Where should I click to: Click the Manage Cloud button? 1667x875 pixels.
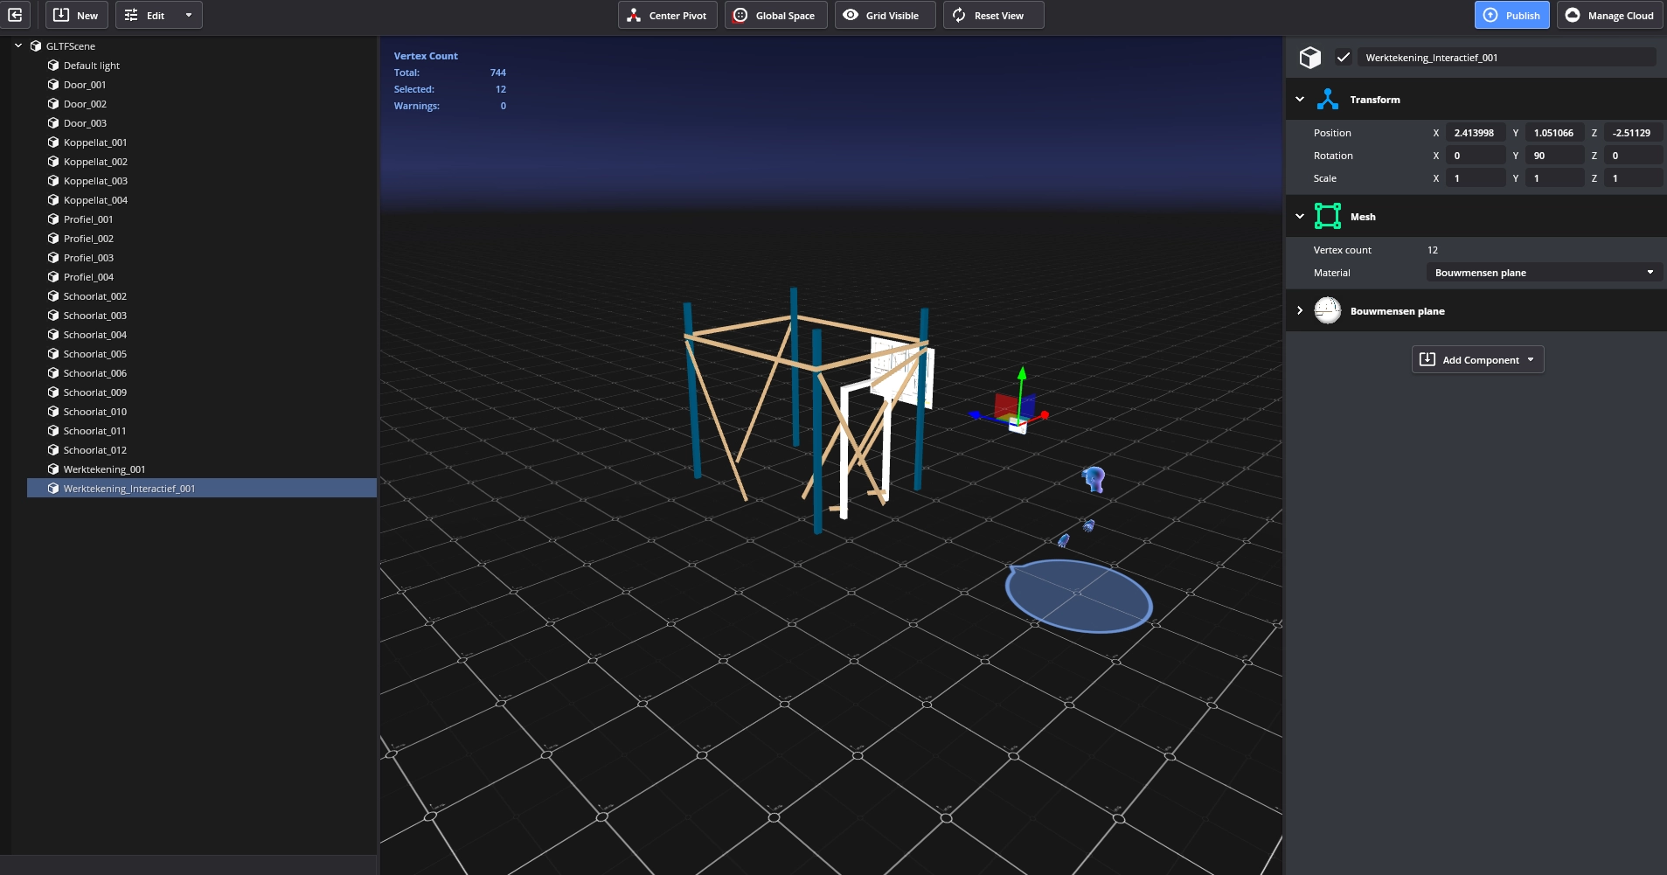(x=1608, y=15)
